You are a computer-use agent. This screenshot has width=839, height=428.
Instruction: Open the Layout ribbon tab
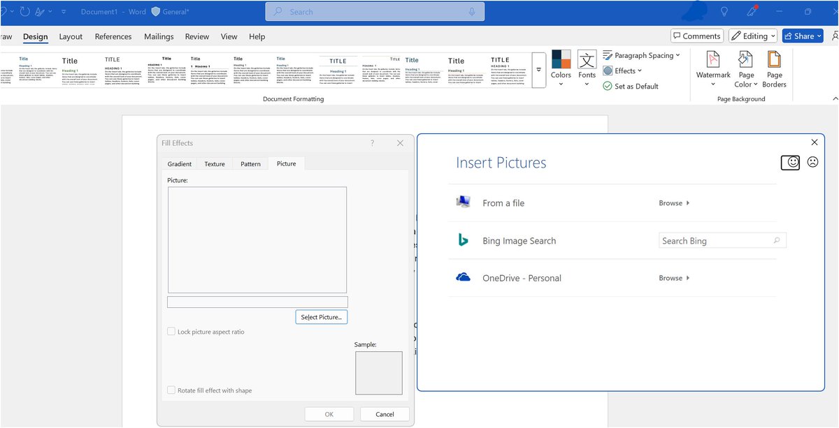[71, 36]
